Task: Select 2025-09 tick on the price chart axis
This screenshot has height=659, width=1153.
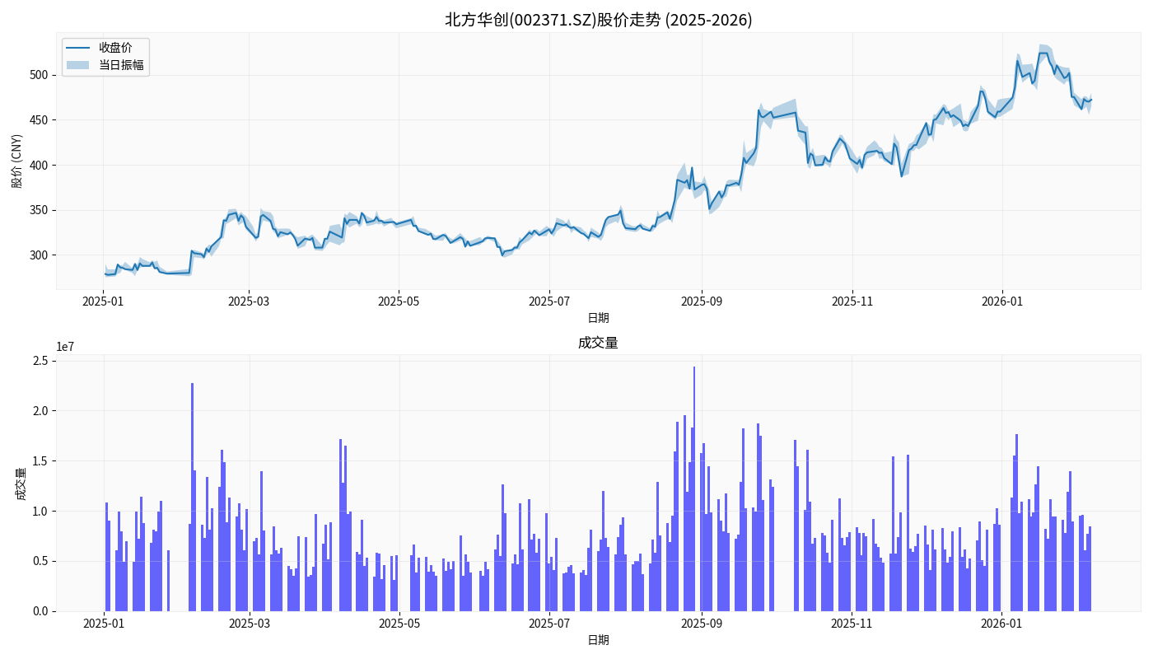Action: pos(702,301)
